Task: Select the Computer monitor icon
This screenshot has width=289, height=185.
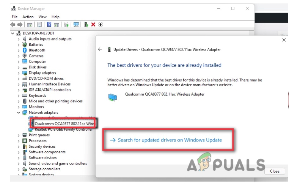Action: coord(25,62)
